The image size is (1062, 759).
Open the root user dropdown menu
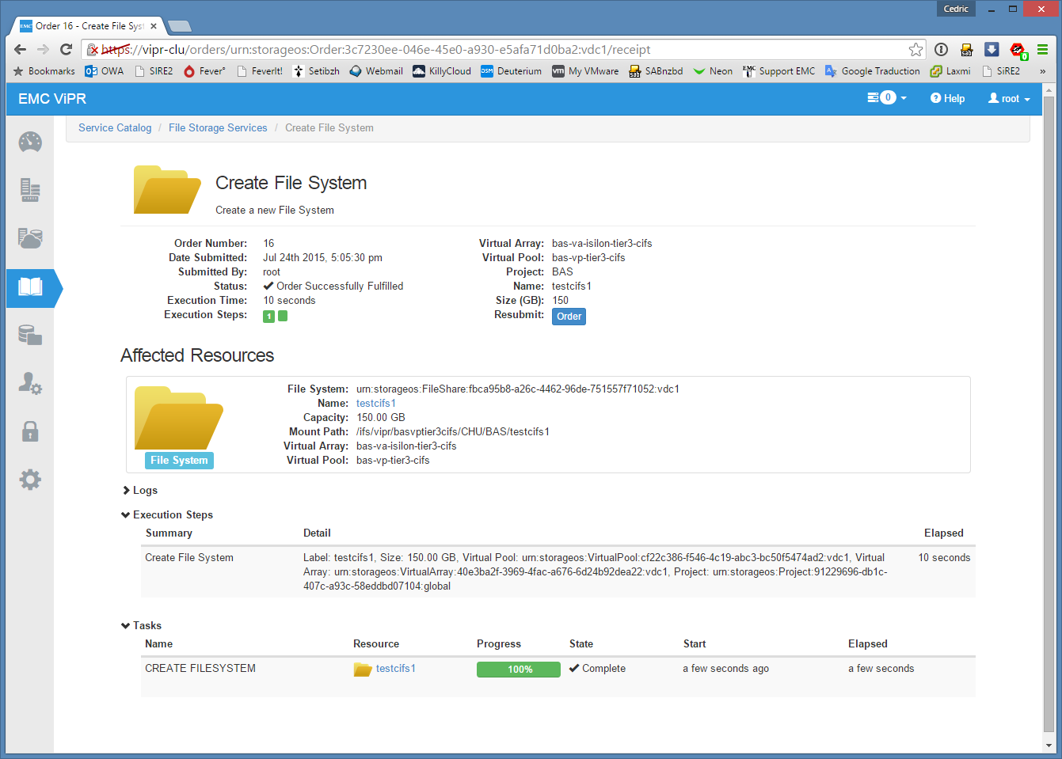(1009, 99)
